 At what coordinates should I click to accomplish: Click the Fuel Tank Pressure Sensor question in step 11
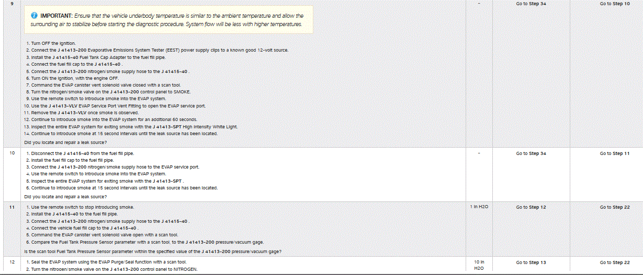tap(153, 252)
